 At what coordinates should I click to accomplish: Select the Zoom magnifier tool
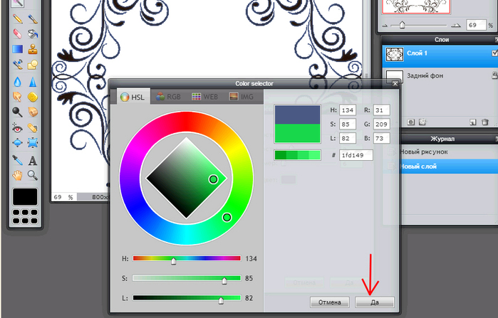(x=32, y=175)
